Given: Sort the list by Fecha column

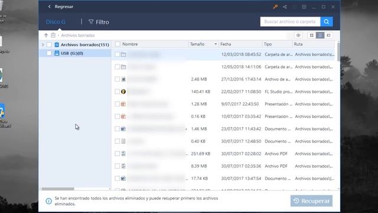Looking at the screenshot, I should pyautogui.click(x=226, y=44).
